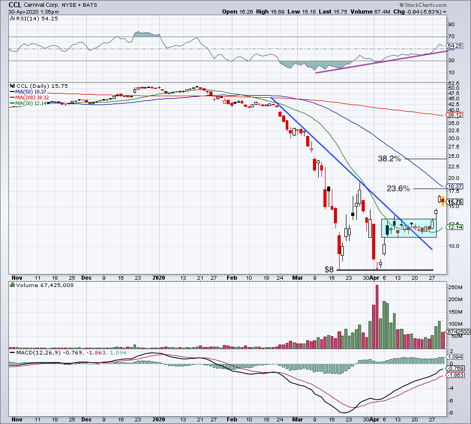The height and width of the screenshot is (424, 471).
Task: Click the 23.6% Fibonacci level label
Action: (x=398, y=188)
